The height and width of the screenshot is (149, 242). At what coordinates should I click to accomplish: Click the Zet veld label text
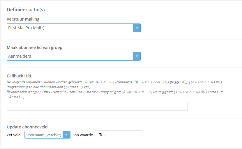(x=14, y=135)
